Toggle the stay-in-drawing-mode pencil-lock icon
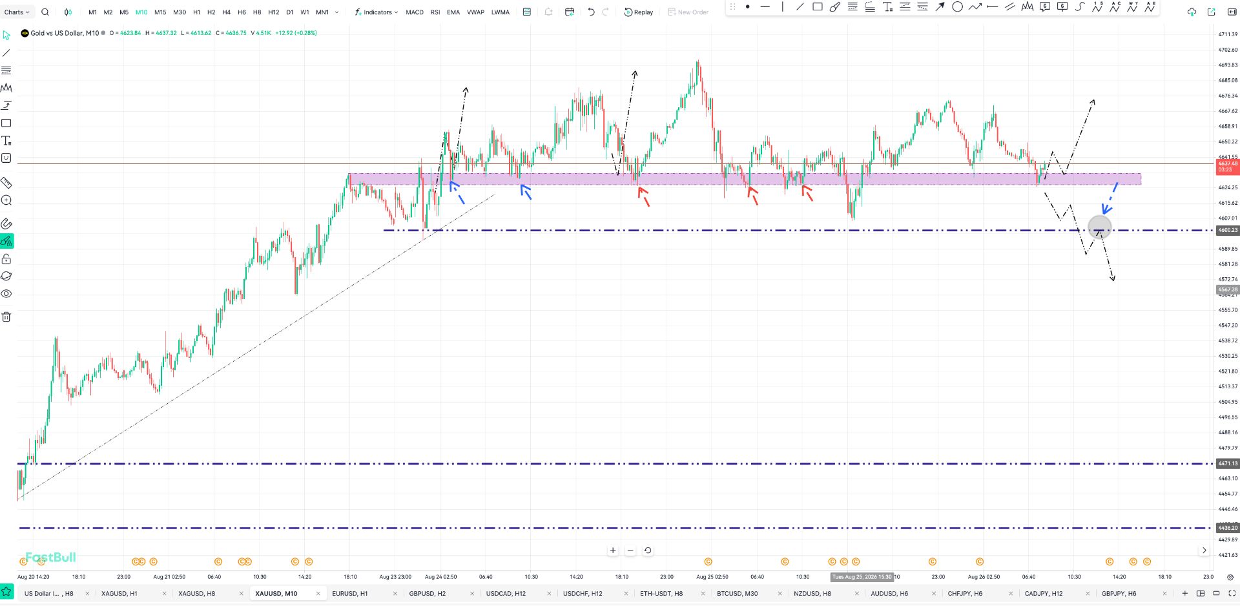This screenshot has width=1240, height=608. click(6, 241)
